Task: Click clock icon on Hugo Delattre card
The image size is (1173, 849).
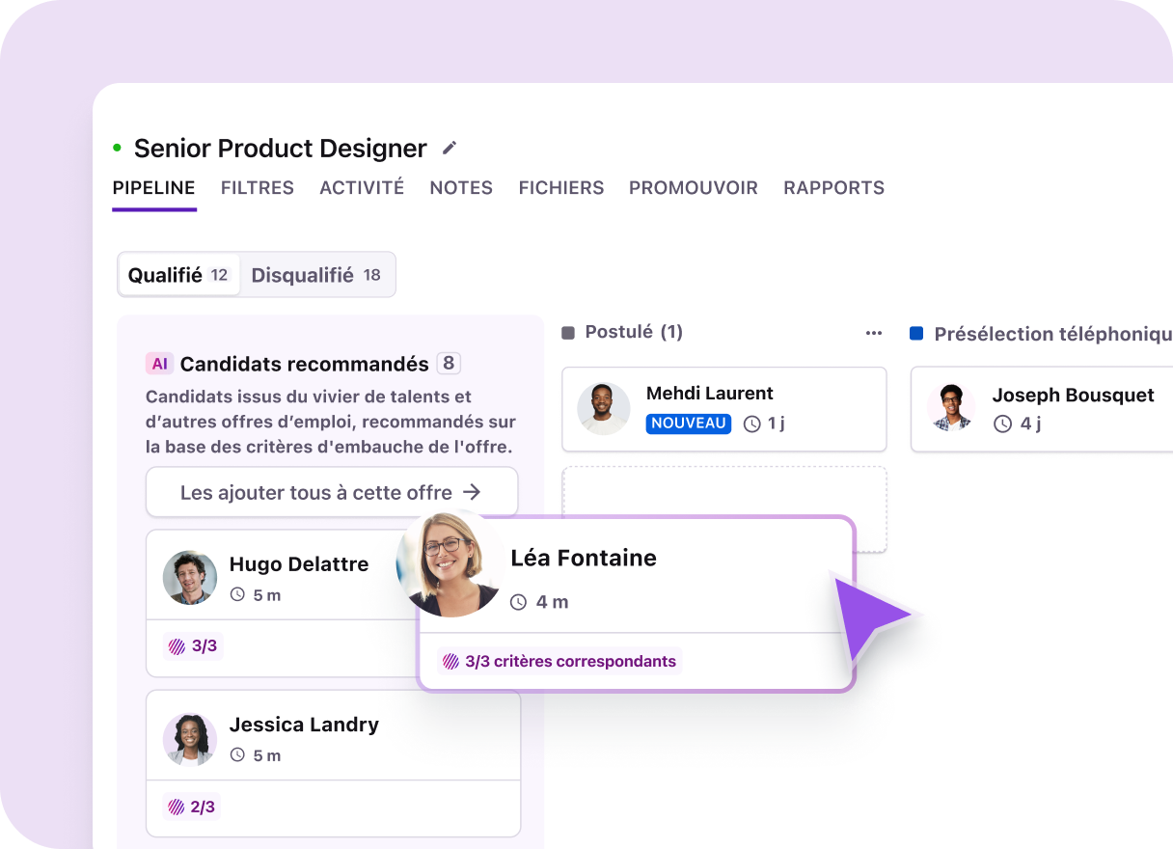Action: (x=238, y=595)
